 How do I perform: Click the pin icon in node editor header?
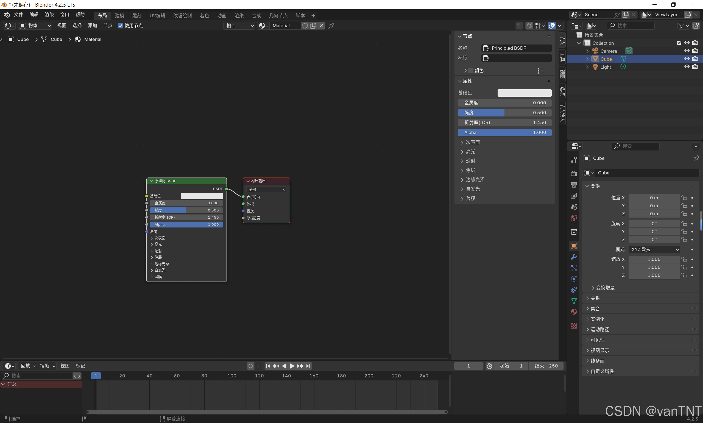[331, 26]
